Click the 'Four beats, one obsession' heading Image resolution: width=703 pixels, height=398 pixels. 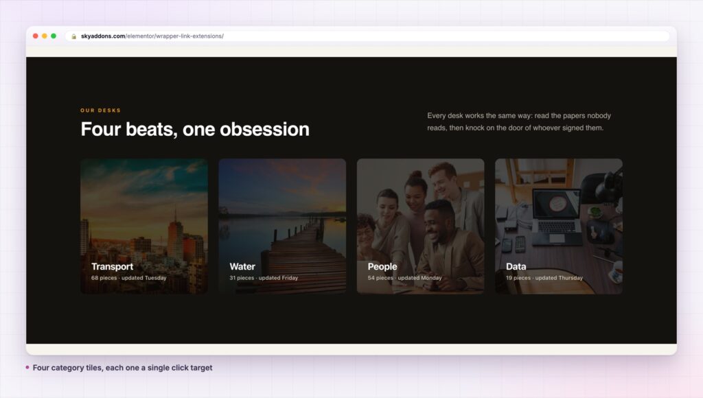(x=195, y=129)
